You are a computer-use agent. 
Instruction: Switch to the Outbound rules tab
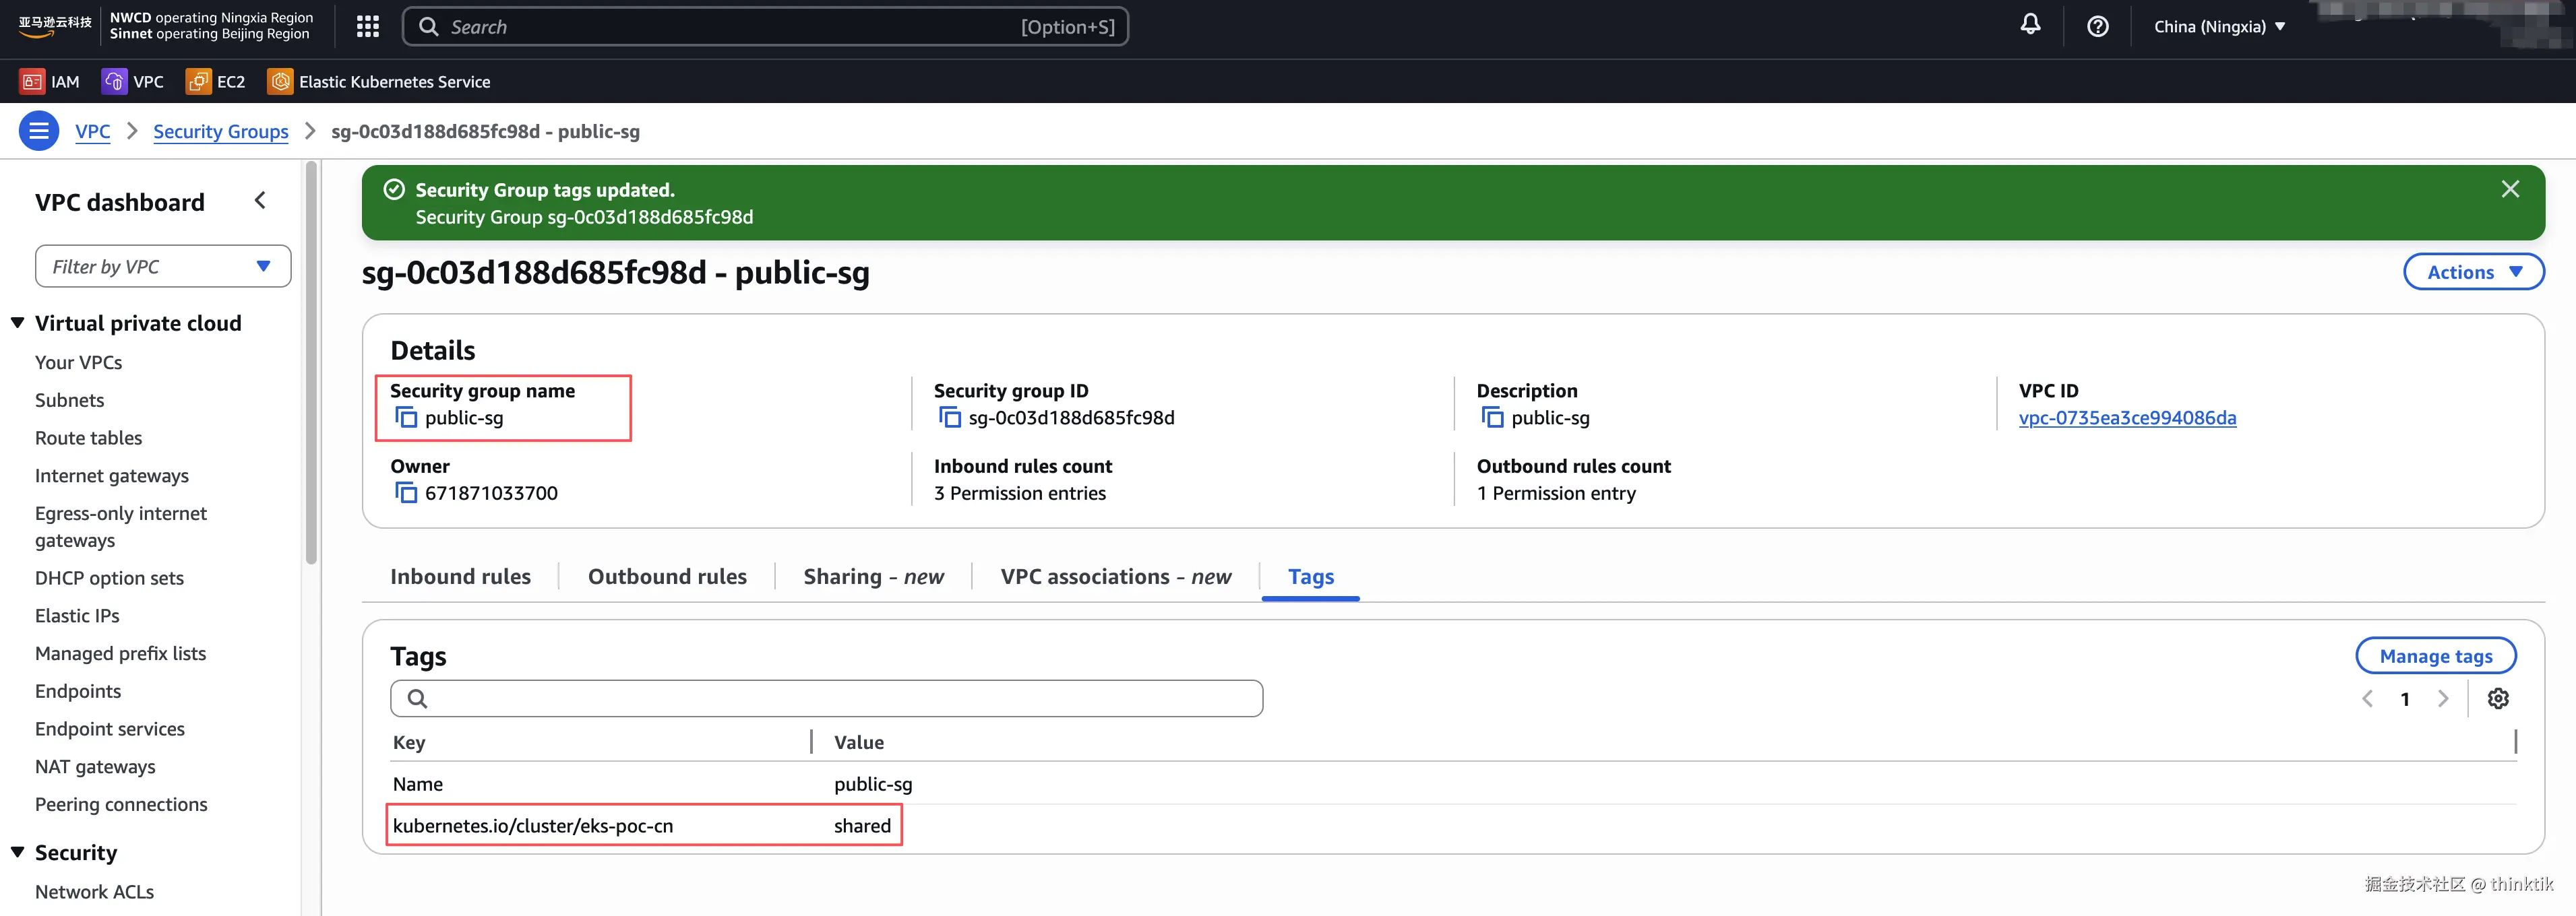(x=667, y=577)
